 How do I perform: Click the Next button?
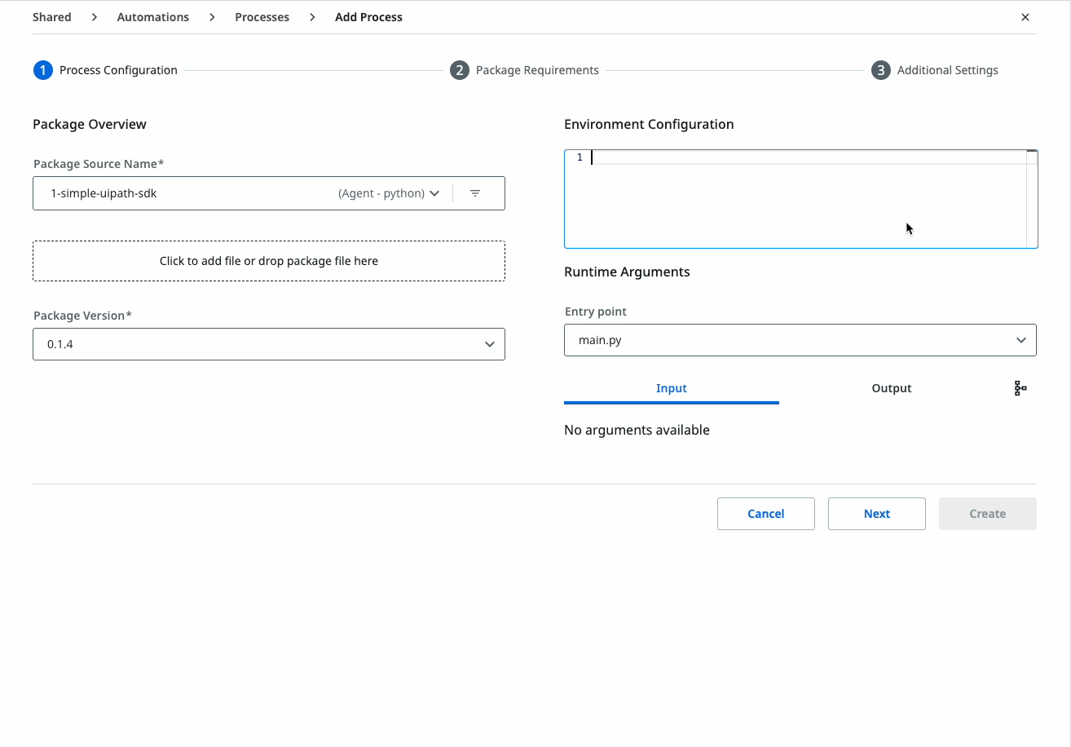click(x=877, y=514)
